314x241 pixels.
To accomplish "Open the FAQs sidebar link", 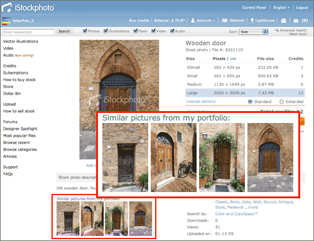I will pos(8,174).
